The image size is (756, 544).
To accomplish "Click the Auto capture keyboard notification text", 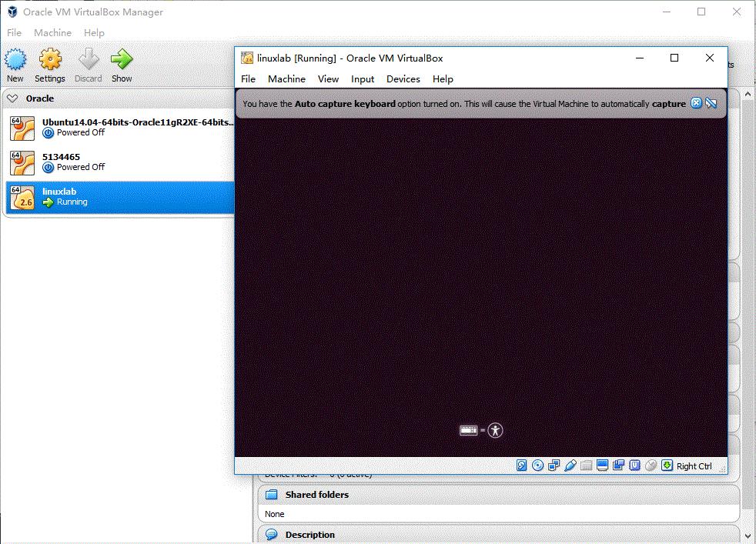I will tap(463, 104).
